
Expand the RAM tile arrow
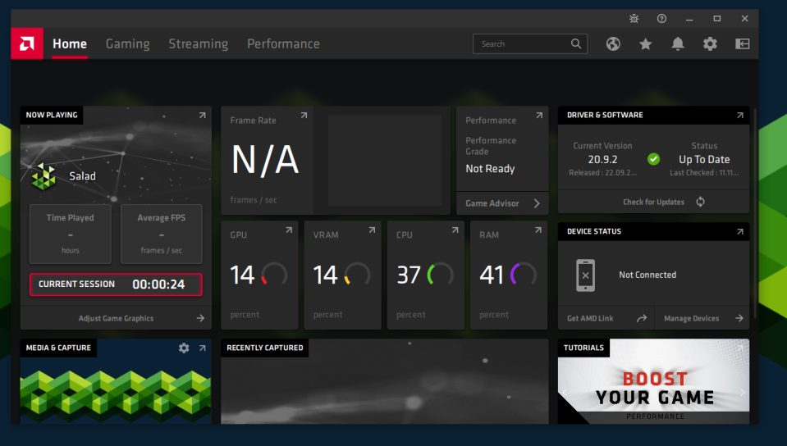click(538, 230)
